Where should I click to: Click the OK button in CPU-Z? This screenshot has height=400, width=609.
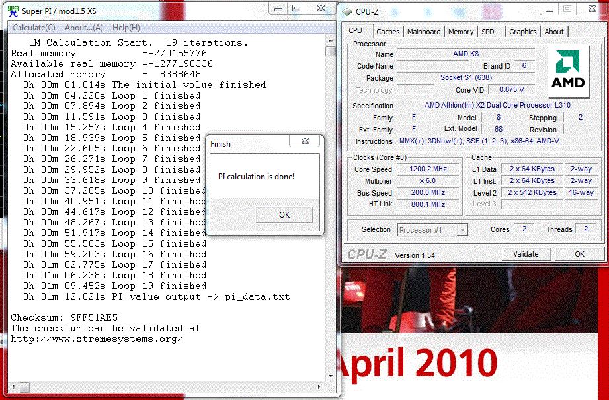(579, 254)
